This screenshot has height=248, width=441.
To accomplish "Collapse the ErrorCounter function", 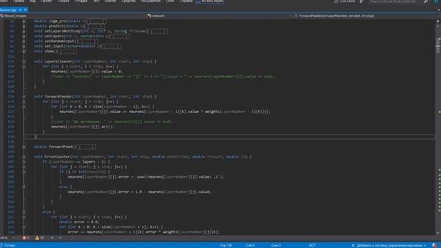I will [x=24, y=157].
